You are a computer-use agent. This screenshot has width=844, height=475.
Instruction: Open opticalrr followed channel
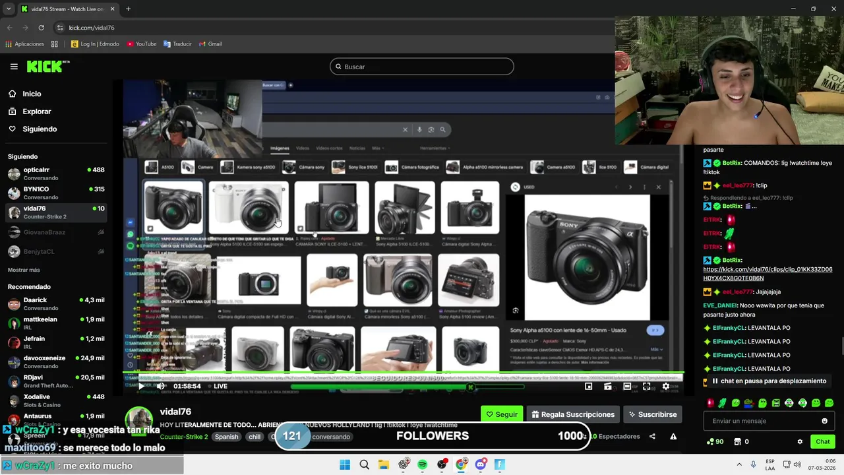[56, 174]
